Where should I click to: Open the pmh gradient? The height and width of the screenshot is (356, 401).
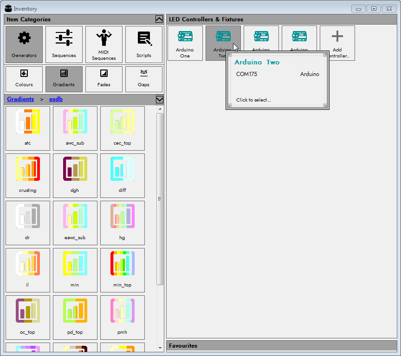(122, 317)
